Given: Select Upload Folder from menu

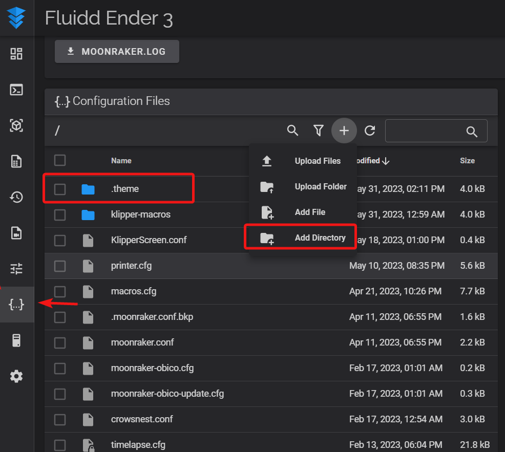Looking at the screenshot, I should (x=303, y=186).
